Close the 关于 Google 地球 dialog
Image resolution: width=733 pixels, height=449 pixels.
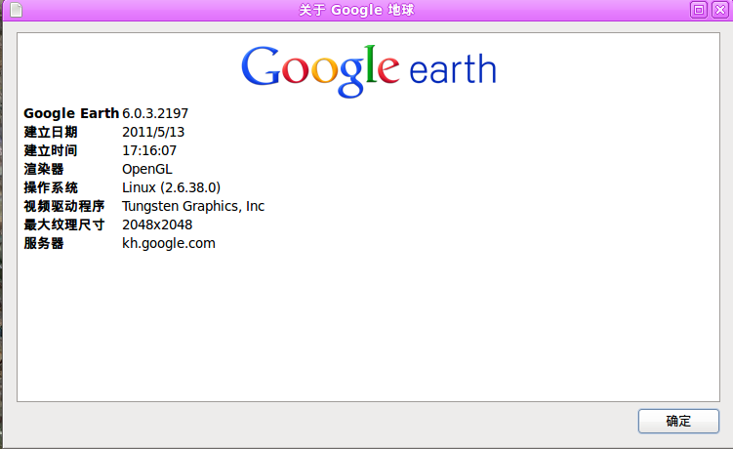click(x=720, y=10)
